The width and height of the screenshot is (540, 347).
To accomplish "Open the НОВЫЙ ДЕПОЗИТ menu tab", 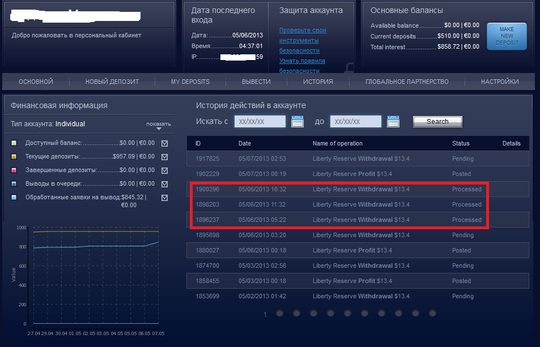I will tap(112, 82).
